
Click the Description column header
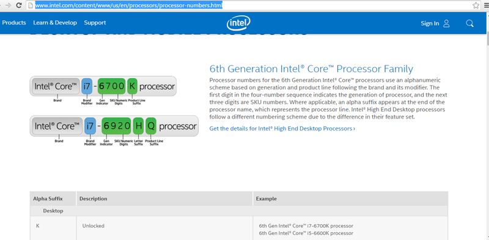[x=164, y=198]
